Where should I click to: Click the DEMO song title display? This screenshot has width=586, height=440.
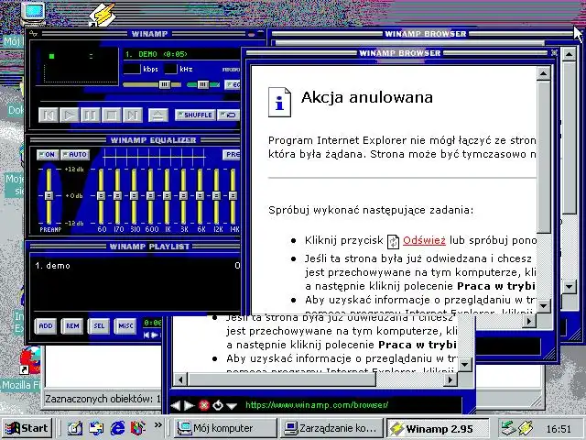(181, 54)
